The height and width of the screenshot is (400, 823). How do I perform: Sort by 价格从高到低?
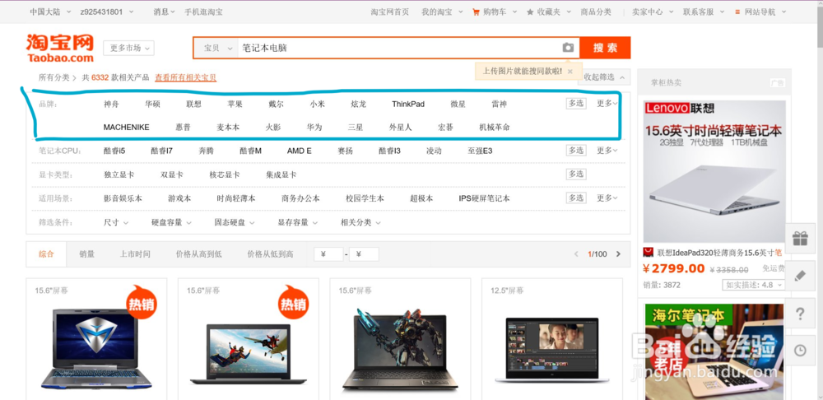click(x=199, y=254)
